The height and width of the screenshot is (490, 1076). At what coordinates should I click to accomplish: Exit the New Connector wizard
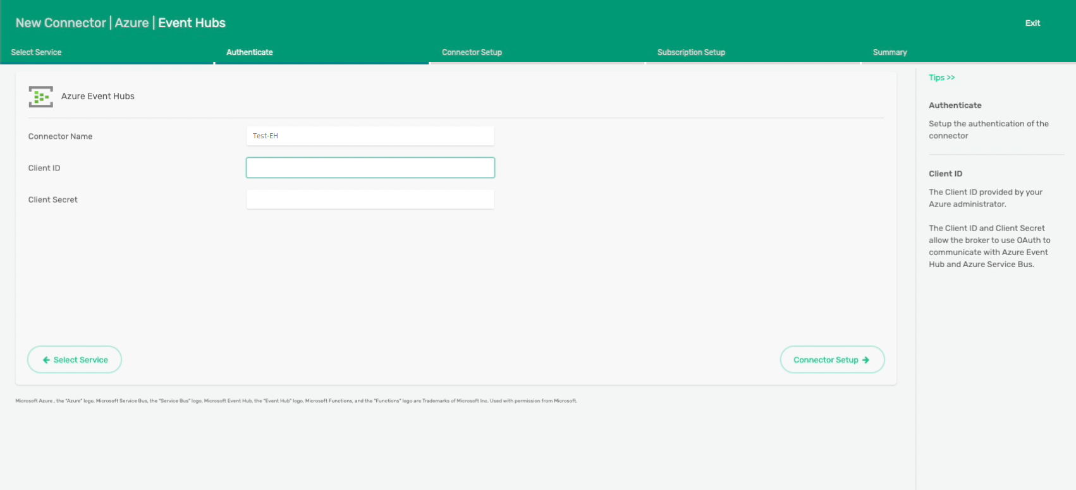1032,23
